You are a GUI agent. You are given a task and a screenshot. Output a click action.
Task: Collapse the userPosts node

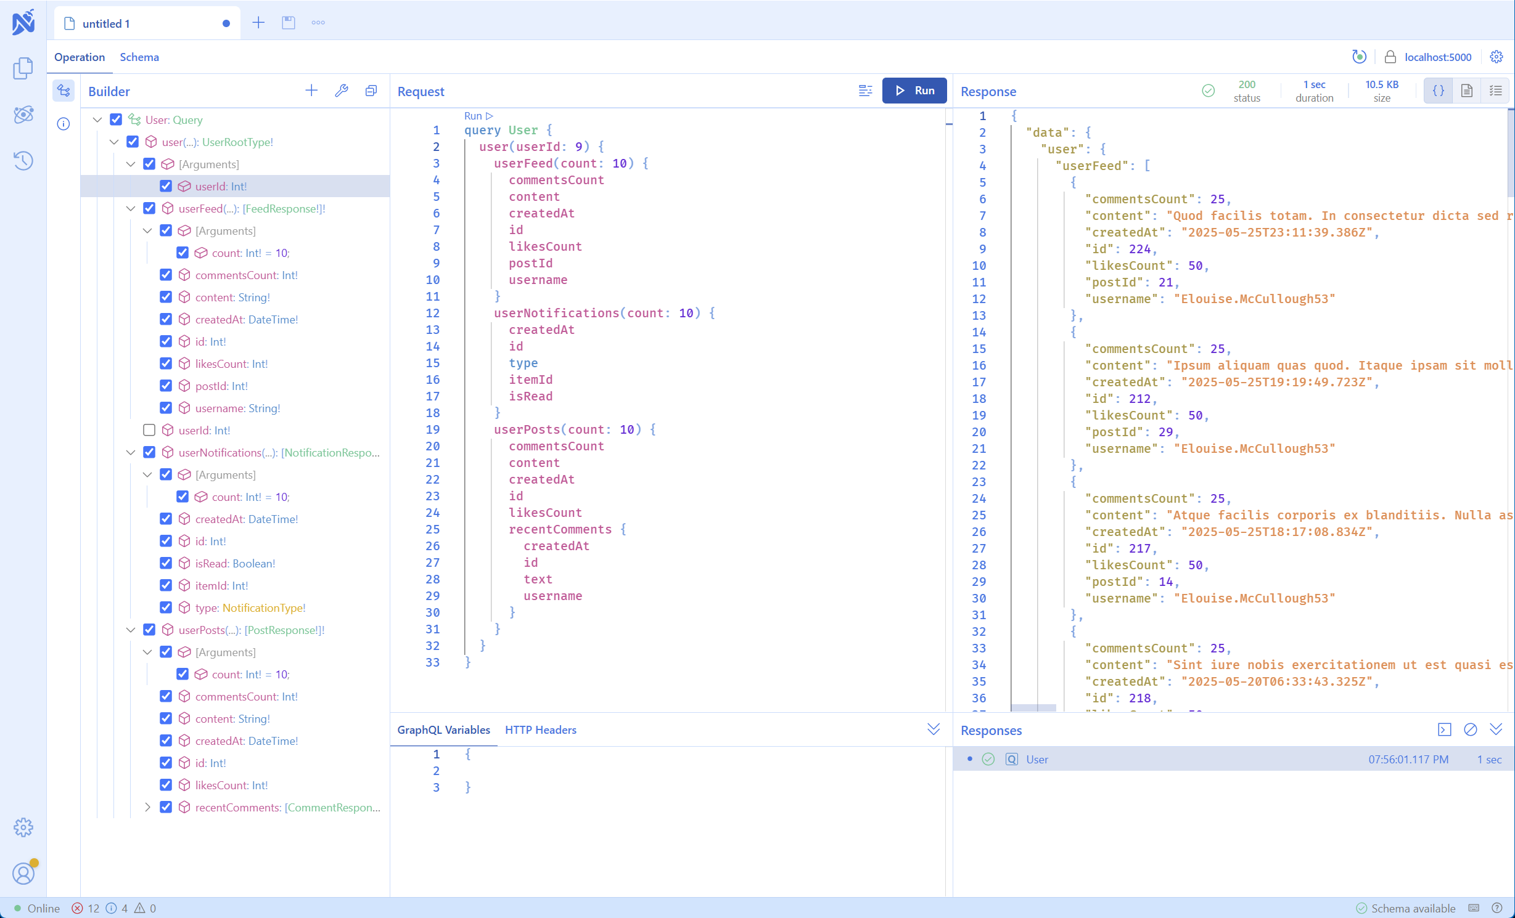131,630
